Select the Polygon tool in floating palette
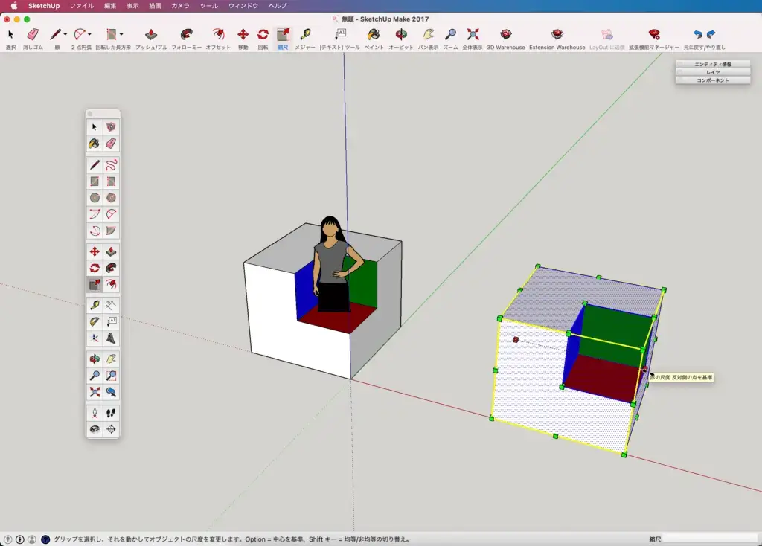The height and width of the screenshot is (546, 762). coord(112,198)
